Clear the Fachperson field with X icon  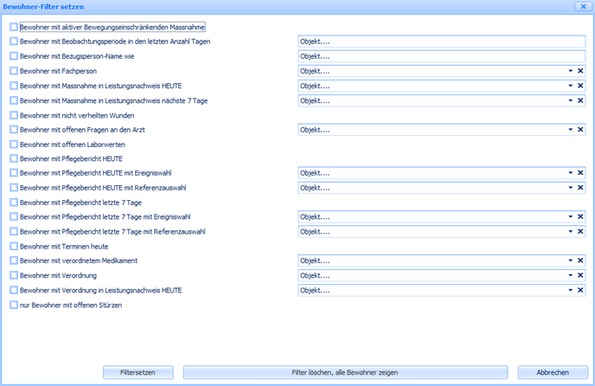(580, 71)
